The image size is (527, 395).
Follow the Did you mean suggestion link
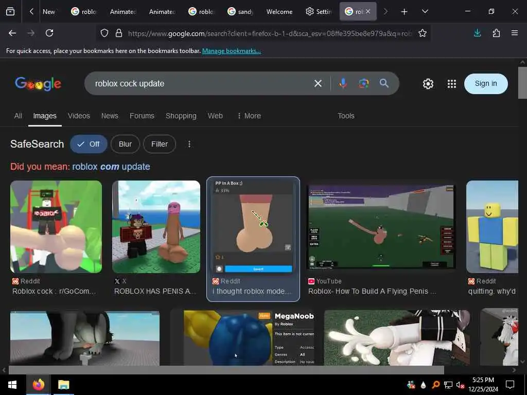111,167
